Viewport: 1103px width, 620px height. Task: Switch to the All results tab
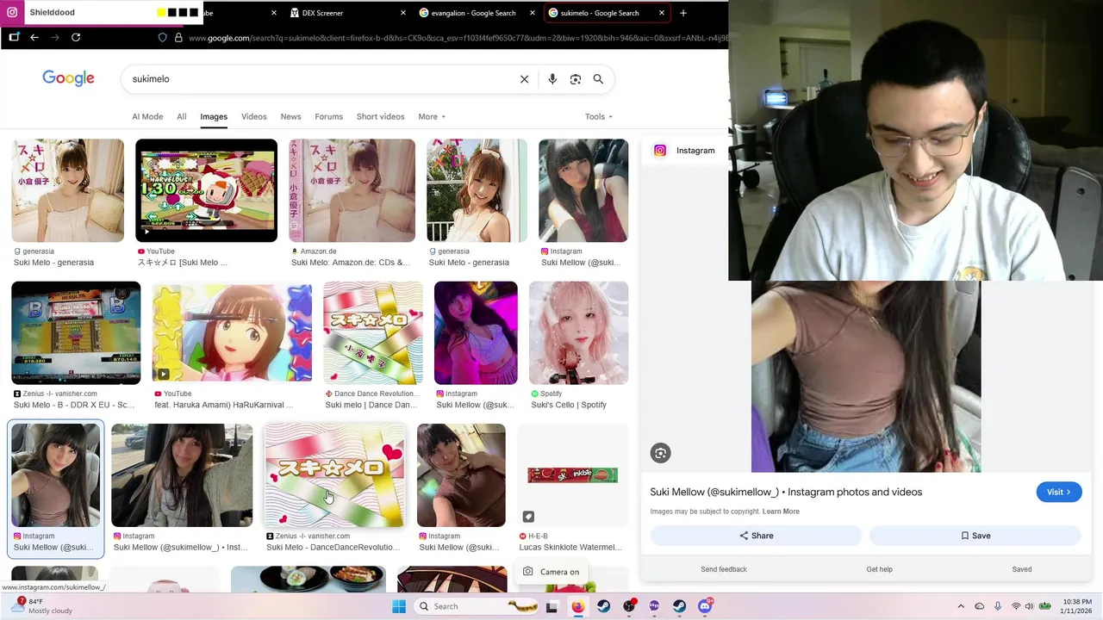(182, 116)
